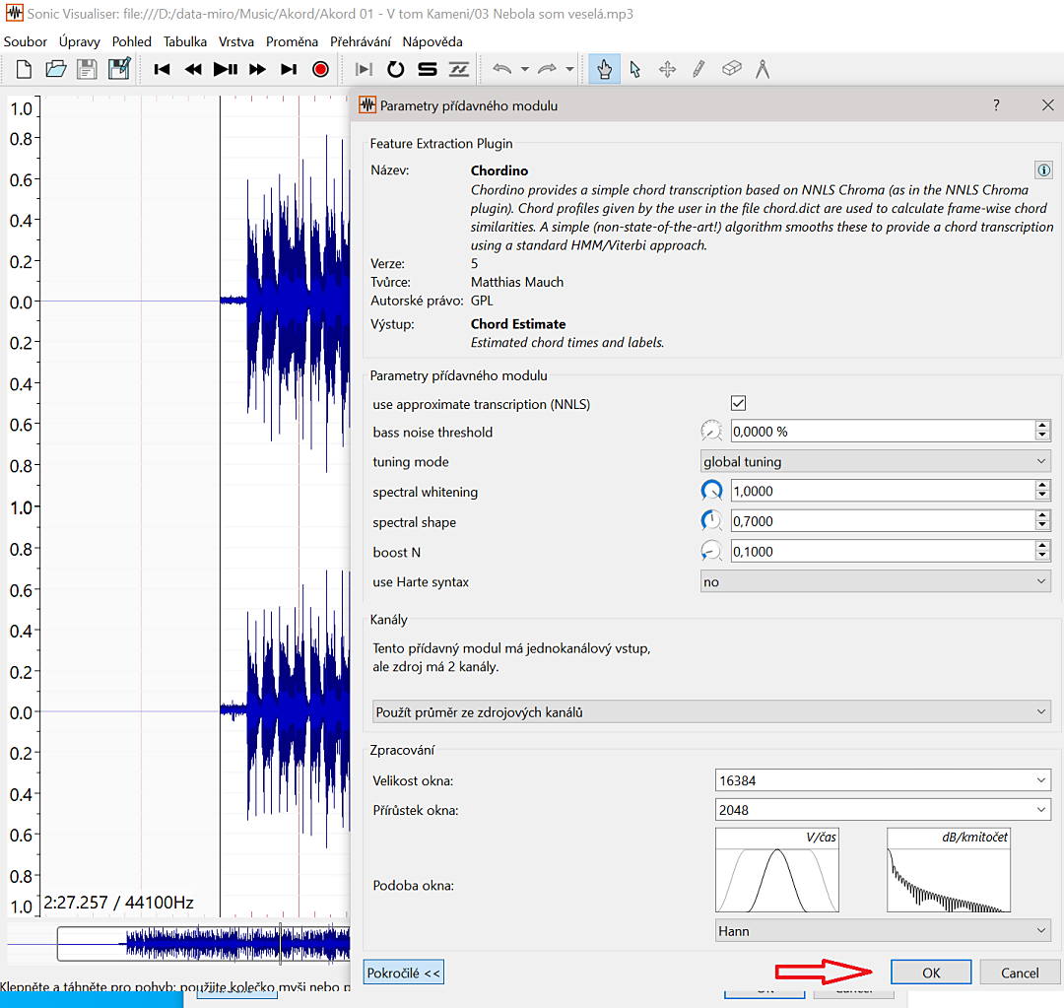Viewport: 1064px width, 1008px height.
Task: Click the Cancel button
Action: pyautogui.click(x=1020, y=973)
